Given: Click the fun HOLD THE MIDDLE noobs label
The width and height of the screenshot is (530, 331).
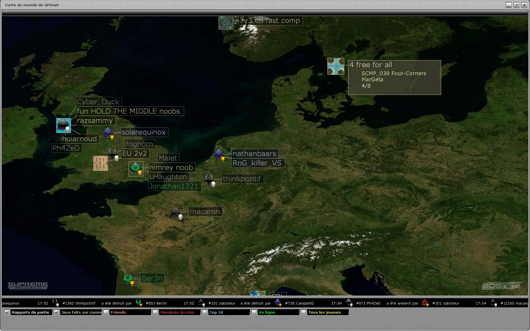Looking at the screenshot, I should pyautogui.click(x=128, y=111).
